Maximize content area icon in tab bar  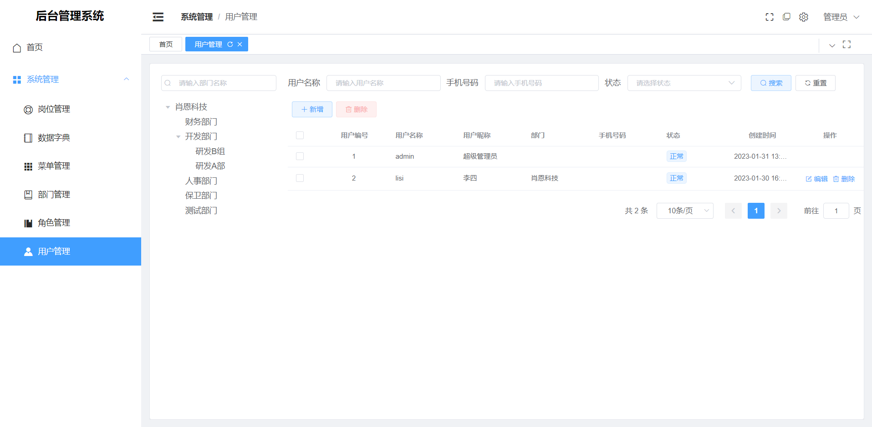[847, 44]
